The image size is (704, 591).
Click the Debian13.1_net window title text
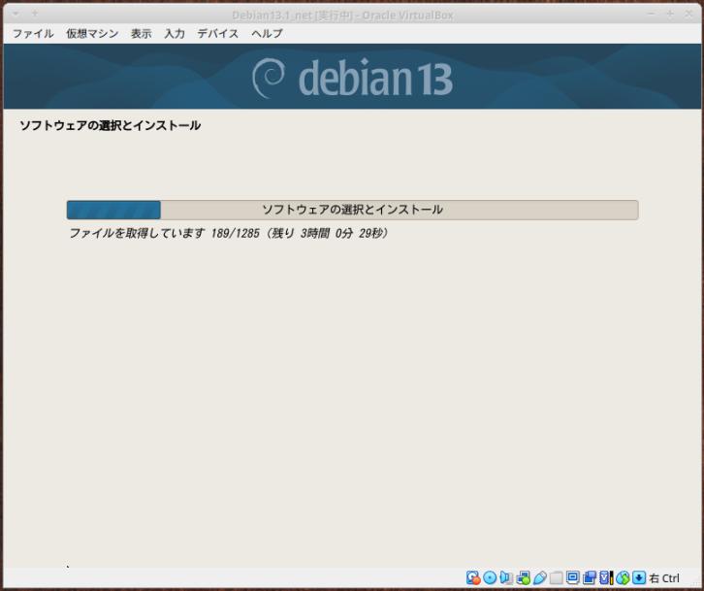342,16
